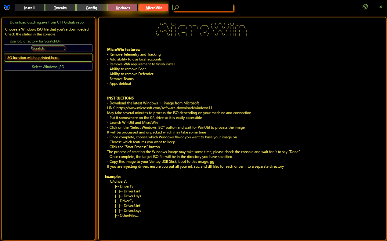
Task: Click 'Launch WinUtil and MicroWin' instruction
Action: 132,122
